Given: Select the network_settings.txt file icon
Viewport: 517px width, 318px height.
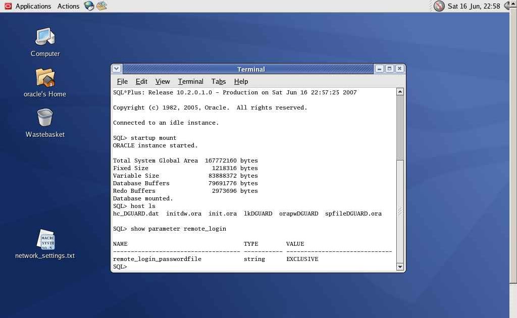Looking at the screenshot, I should tap(45, 240).
